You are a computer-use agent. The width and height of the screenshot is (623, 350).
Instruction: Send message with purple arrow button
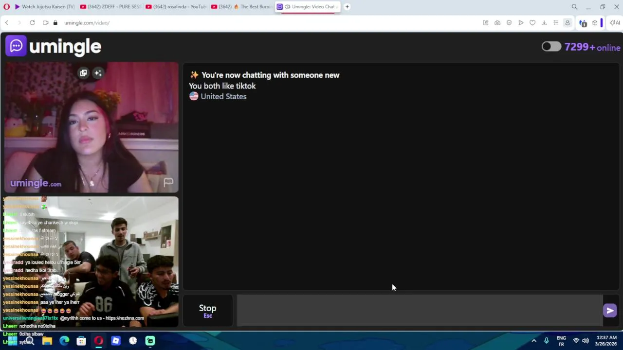[x=610, y=311]
